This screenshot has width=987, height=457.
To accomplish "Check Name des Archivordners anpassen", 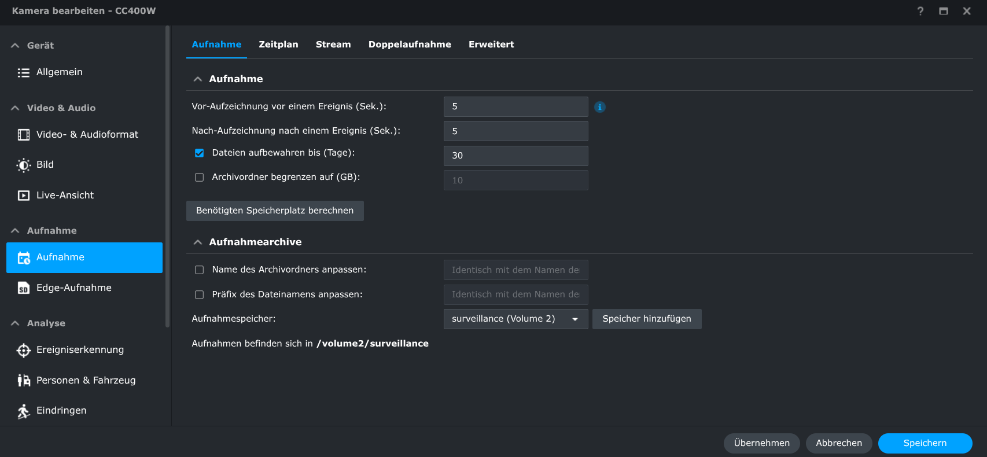I will click(200, 270).
